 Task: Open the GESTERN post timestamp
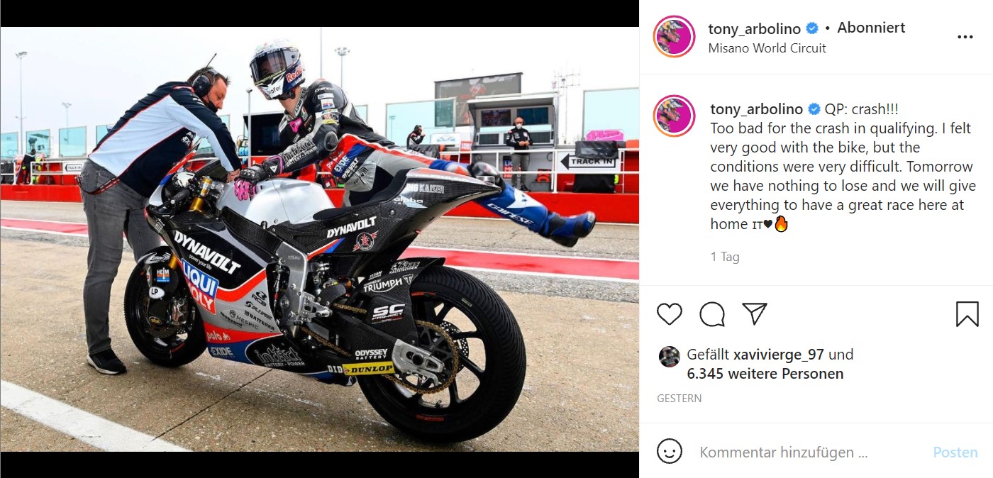679,399
